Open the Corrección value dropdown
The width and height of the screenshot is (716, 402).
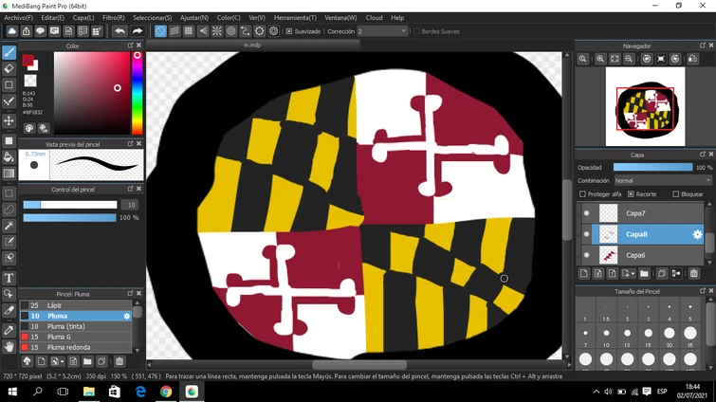pyautogui.click(x=382, y=31)
